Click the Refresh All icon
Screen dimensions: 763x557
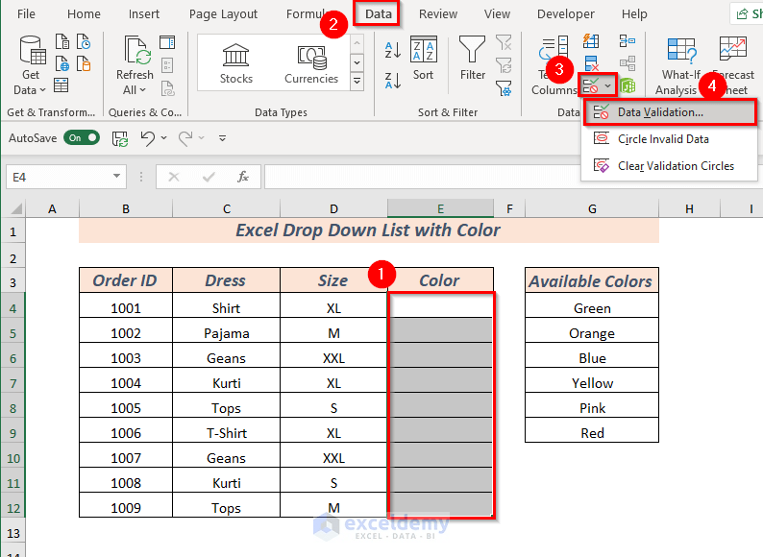[x=135, y=64]
